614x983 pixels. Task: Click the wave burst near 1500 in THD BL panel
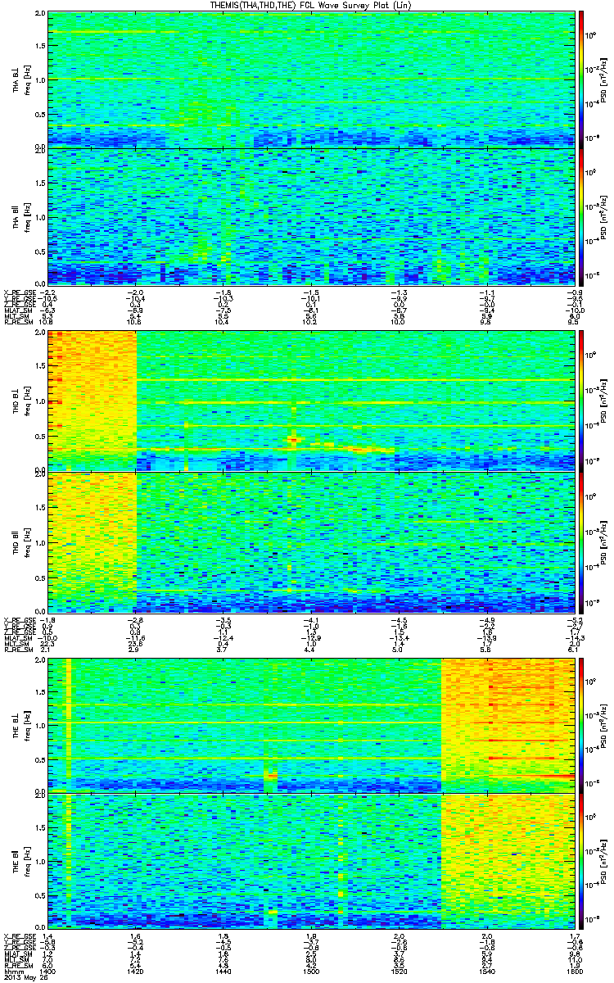click(x=293, y=440)
